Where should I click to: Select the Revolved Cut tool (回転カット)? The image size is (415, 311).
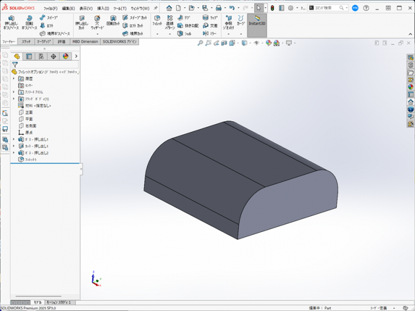click(x=113, y=21)
